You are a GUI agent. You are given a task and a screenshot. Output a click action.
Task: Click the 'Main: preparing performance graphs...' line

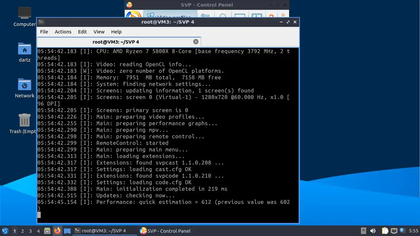[x=127, y=123]
